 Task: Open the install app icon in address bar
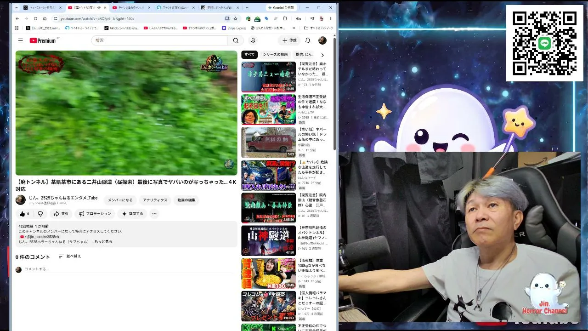click(227, 18)
